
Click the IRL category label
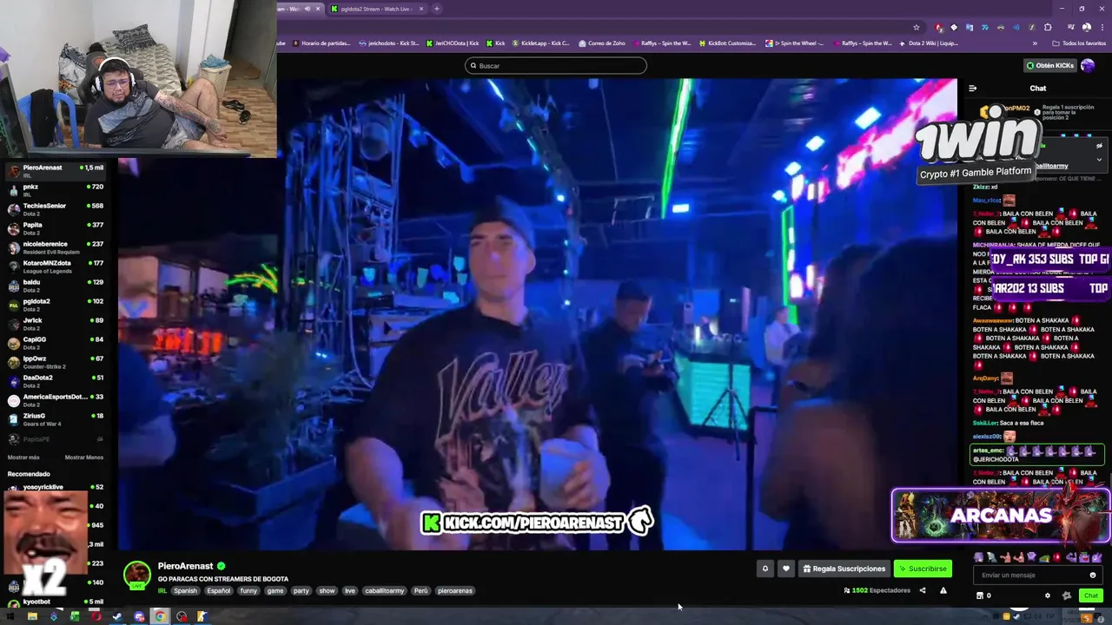tap(162, 591)
